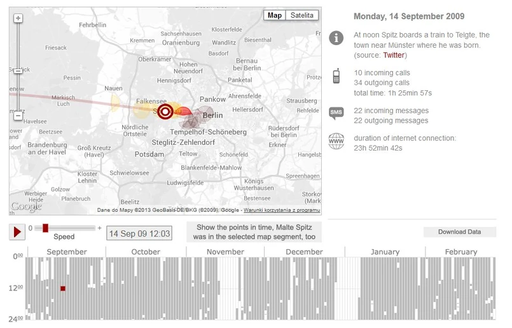The image size is (512, 328).
Task: Open the Twitter source link
Action: click(394, 55)
